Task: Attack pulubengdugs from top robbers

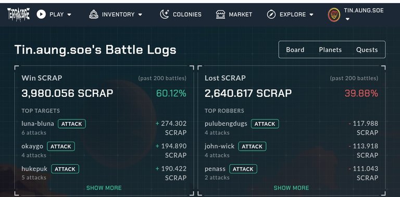Action: click(265, 124)
